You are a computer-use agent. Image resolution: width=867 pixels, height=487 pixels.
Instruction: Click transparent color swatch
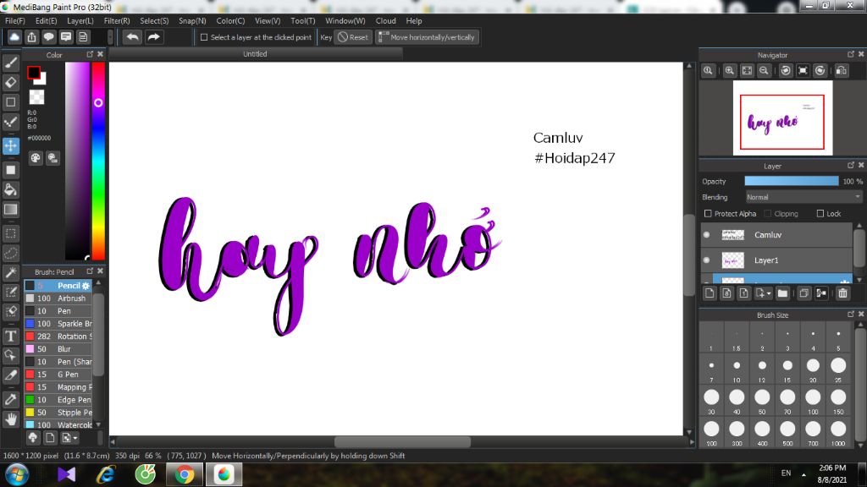click(x=36, y=97)
